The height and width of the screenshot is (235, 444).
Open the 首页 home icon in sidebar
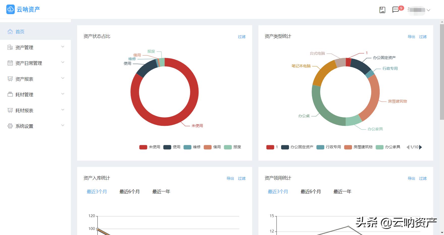[10, 31]
